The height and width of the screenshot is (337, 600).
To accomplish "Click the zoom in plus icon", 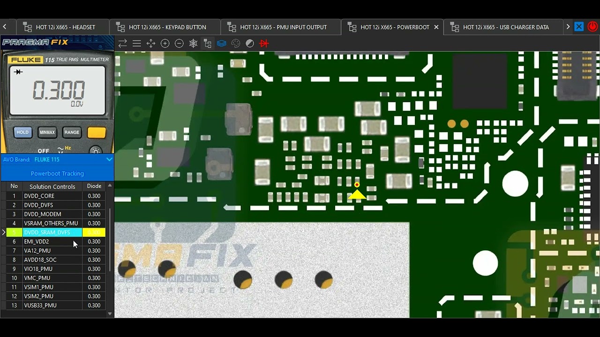I will click(165, 44).
